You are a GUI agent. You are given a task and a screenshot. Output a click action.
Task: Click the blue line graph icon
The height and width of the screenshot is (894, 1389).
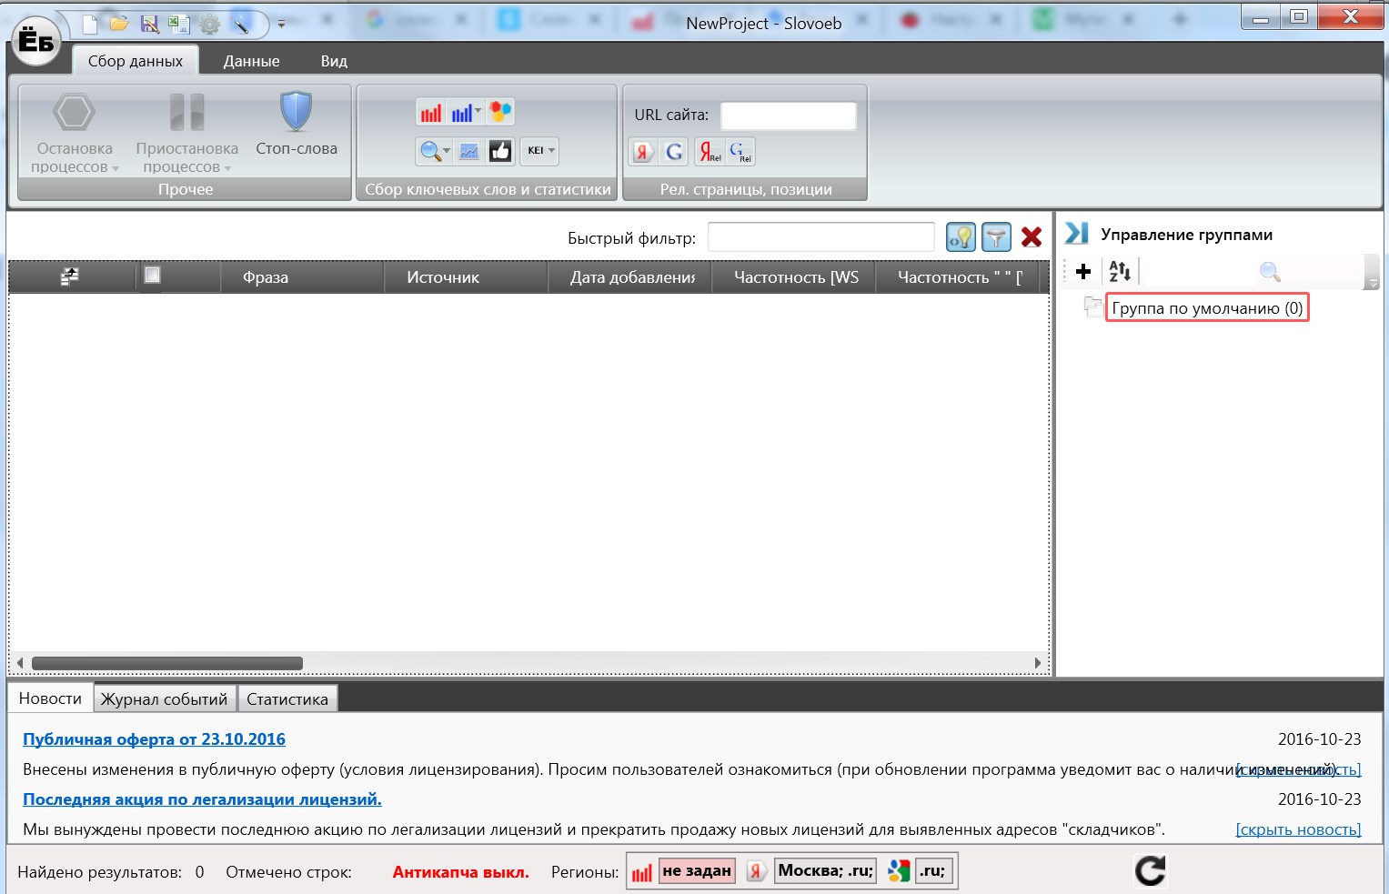tap(469, 151)
